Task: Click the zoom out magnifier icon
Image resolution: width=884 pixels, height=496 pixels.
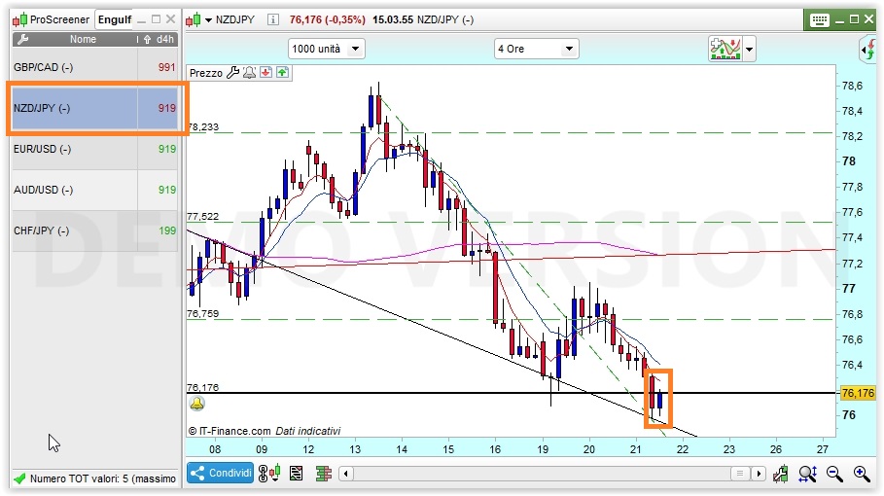Action: (x=835, y=474)
